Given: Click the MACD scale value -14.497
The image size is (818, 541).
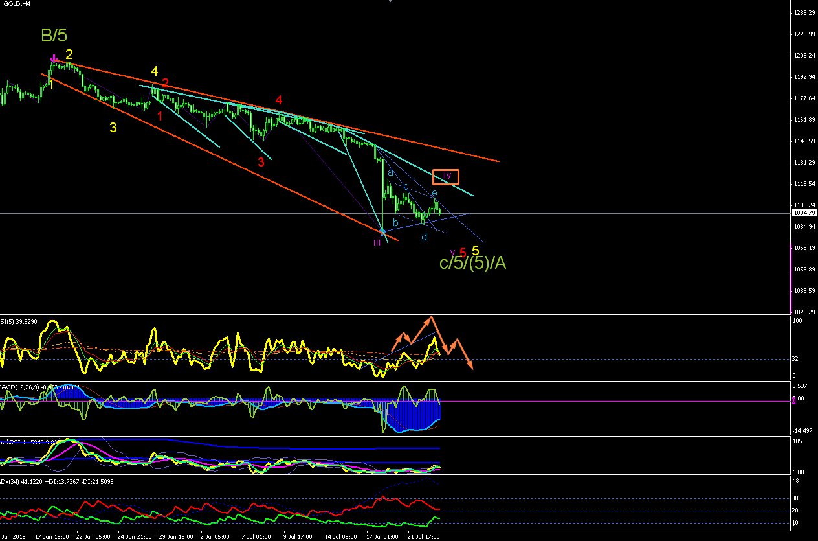Looking at the screenshot, I should [x=803, y=430].
